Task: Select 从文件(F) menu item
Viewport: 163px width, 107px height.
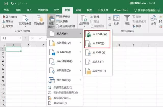Action: pos(65,34)
